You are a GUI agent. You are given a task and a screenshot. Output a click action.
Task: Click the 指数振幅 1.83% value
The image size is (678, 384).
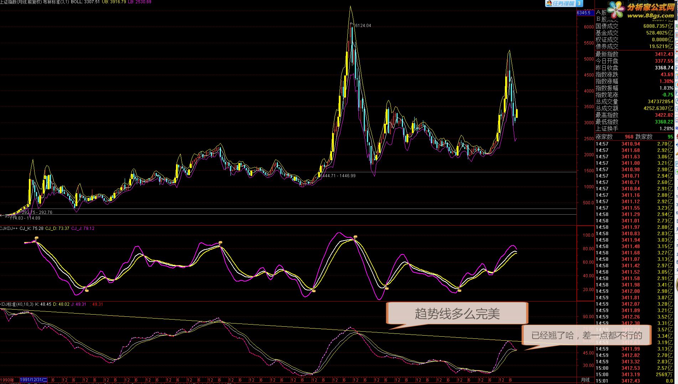click(666, 88)
